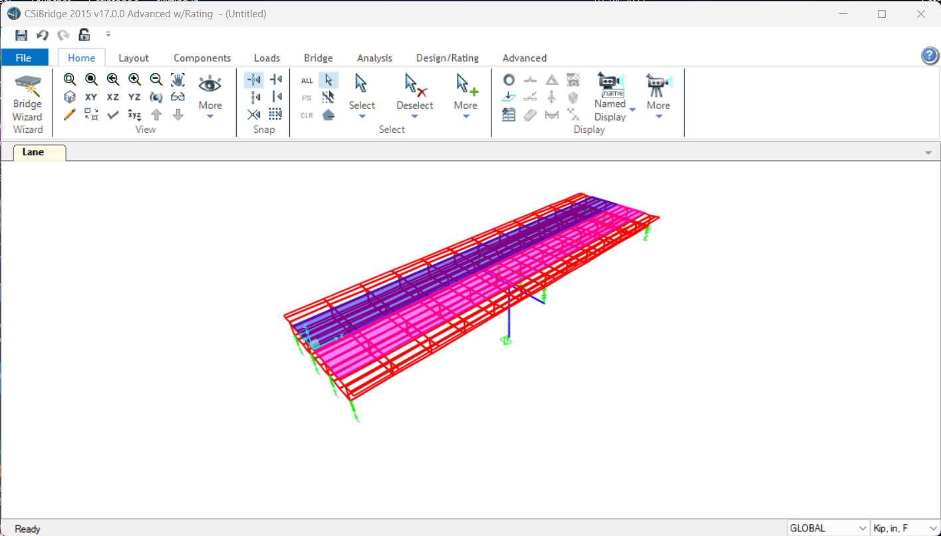Toggle Snap to Points and Grid Intersections
This screenshot has height=536, width=941.
253,79
